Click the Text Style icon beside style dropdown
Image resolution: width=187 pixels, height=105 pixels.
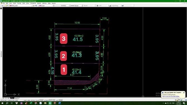coord(110,6)
